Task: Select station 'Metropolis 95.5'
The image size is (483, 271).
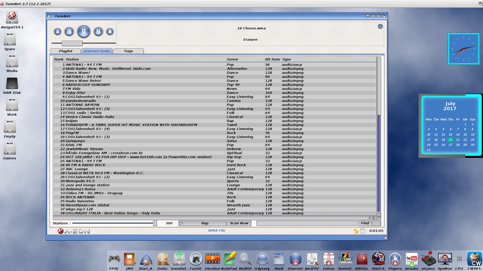Action: (x=215, y=181)
